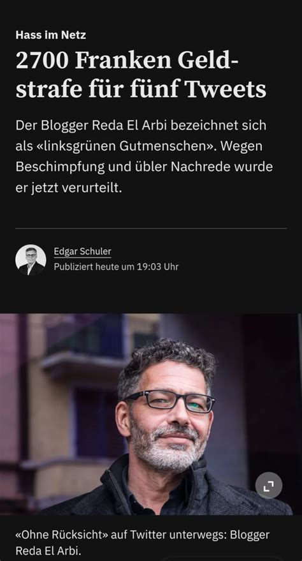Tap the man's jacket collar in the photo
Viewport: 302px width, 561px height.
pyautogui.click(x=118, y=479)
